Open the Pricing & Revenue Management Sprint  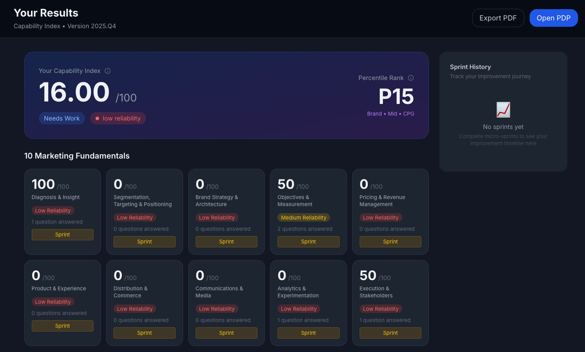coord(390,241)
